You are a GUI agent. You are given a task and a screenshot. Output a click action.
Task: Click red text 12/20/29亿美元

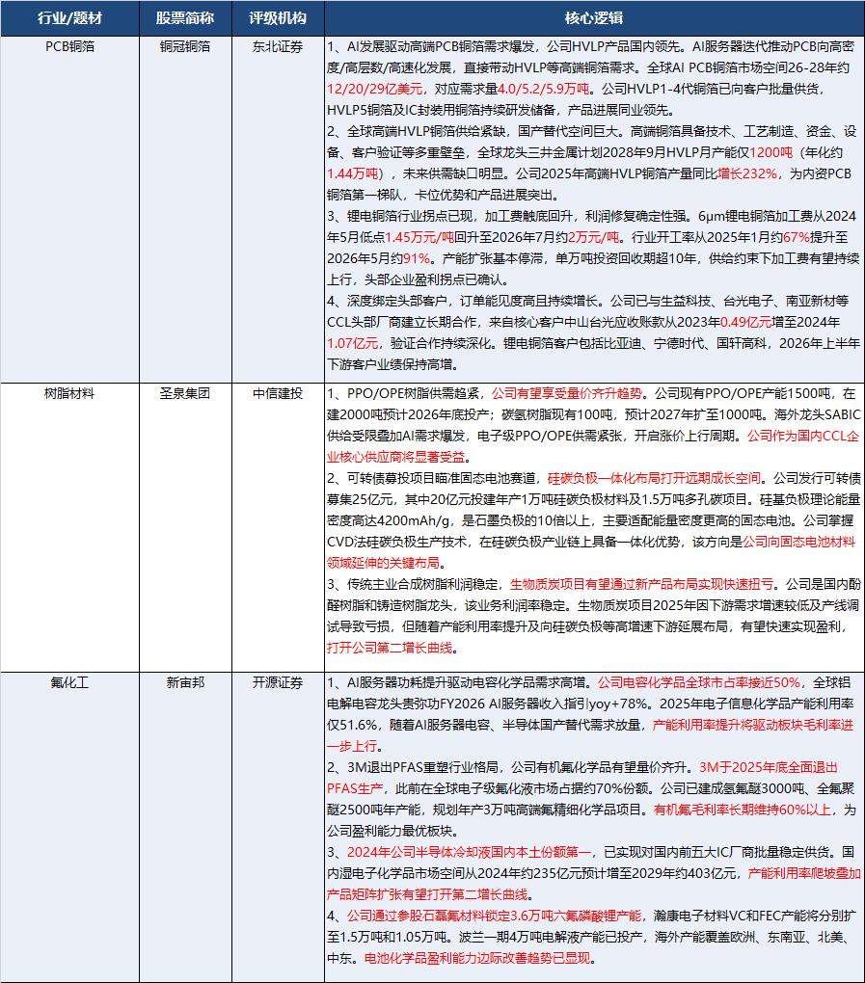pos(374,89)
